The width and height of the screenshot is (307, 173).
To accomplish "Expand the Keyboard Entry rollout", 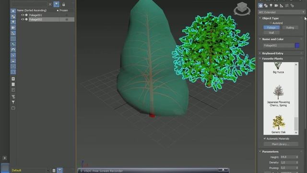I will pyautogui.click(x=273, y=53).
